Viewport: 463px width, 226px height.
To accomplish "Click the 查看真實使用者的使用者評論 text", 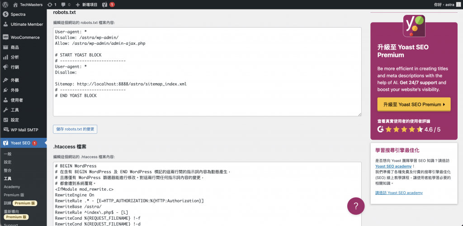I will pos(404,121).
